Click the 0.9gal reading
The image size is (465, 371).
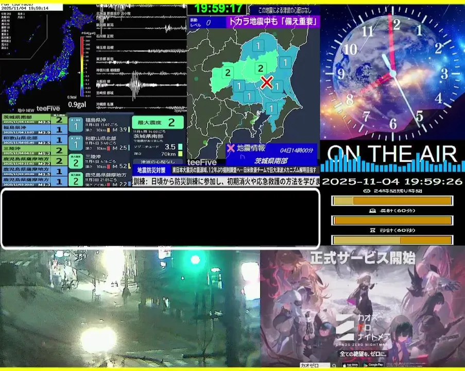coord(77,105)
